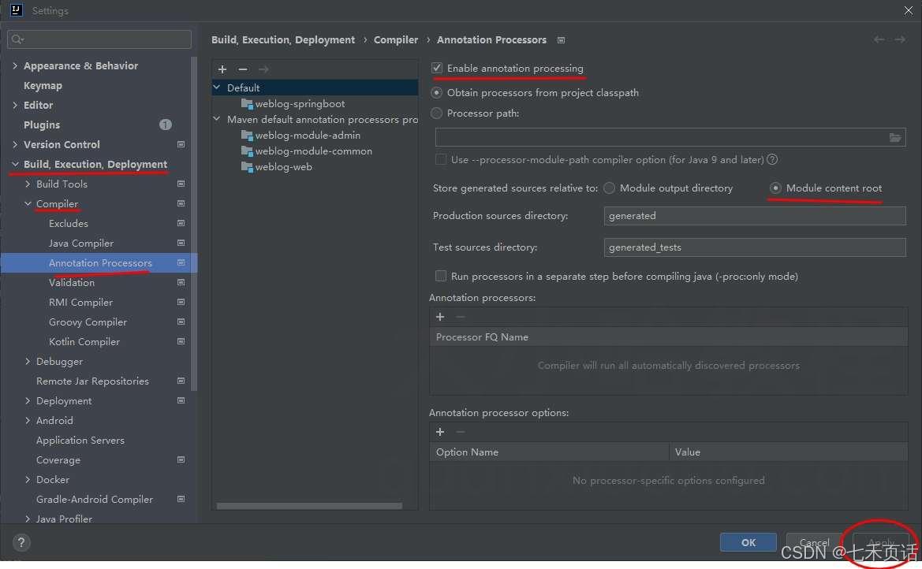Collapse the Compiler tree node
The height and width of the screenshot is (569, 922).
pos(28,204)
